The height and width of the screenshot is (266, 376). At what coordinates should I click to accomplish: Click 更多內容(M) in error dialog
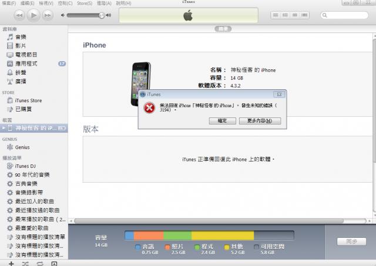point(260,121)
